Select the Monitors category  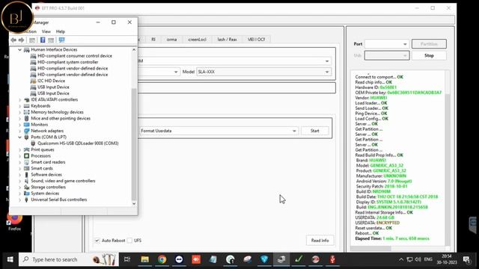pyautogui.click(x=39, y=125)
